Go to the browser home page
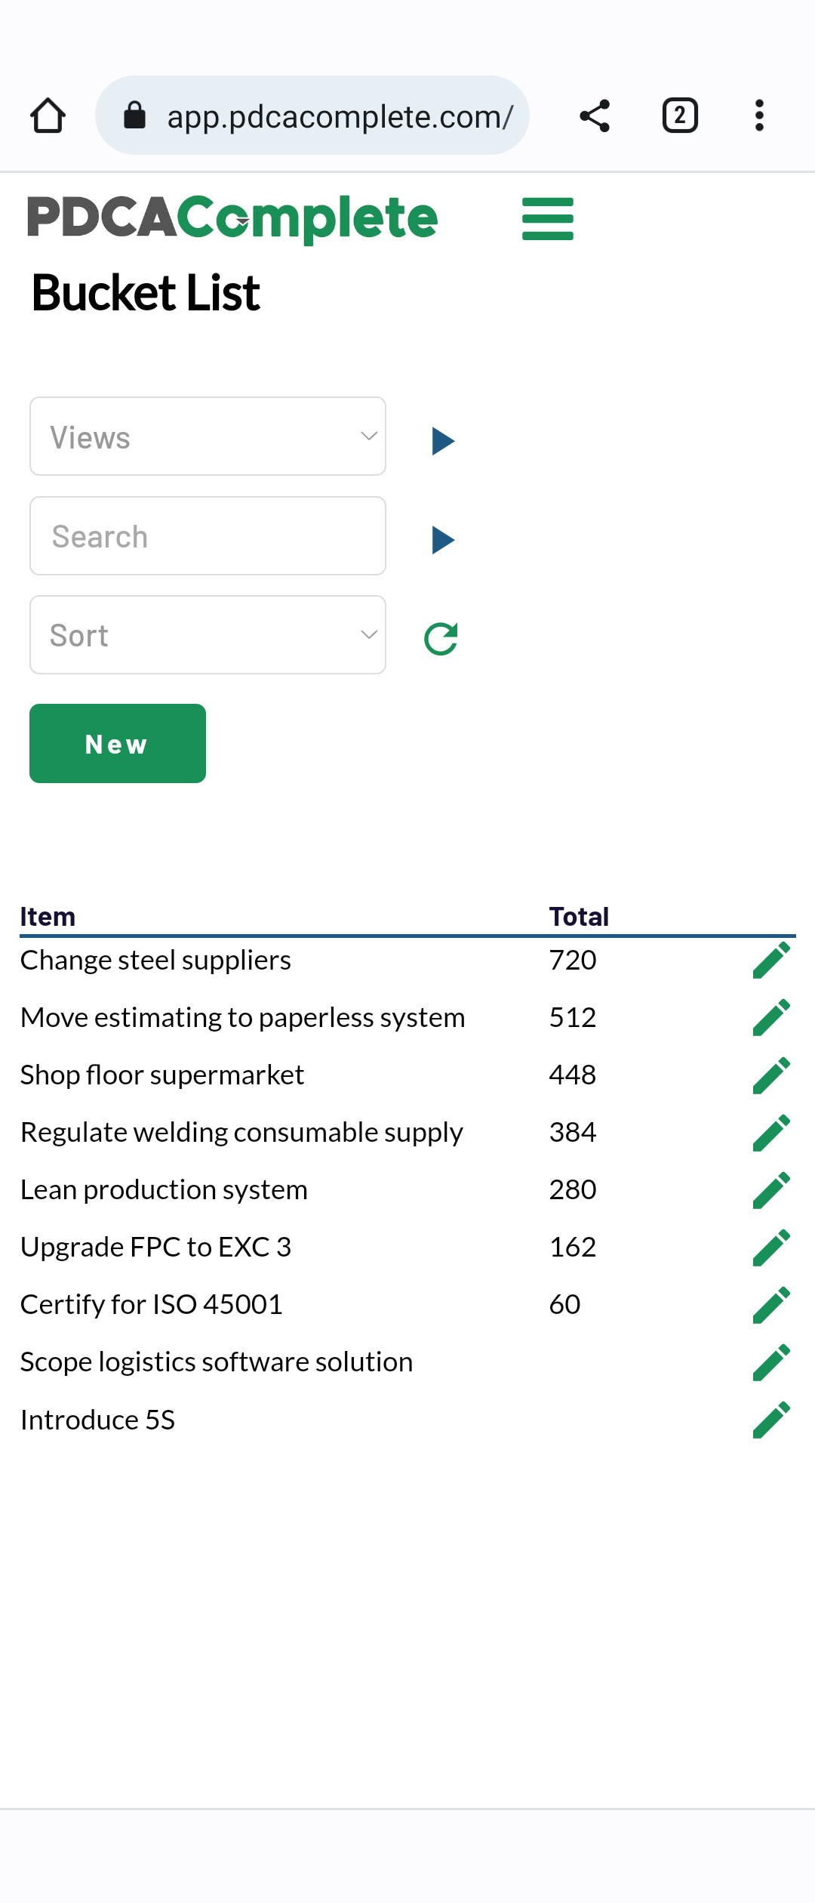Viewport: 815px width, 1903px height. coord(48,116)
